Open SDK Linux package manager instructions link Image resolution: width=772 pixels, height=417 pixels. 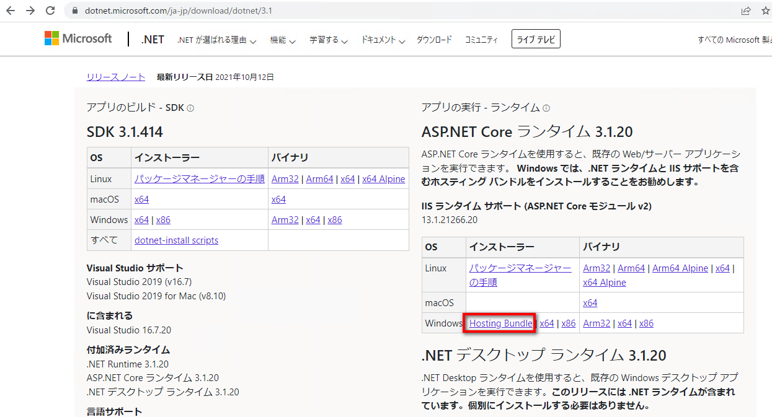pyautogui.click(x=200, y=179)
